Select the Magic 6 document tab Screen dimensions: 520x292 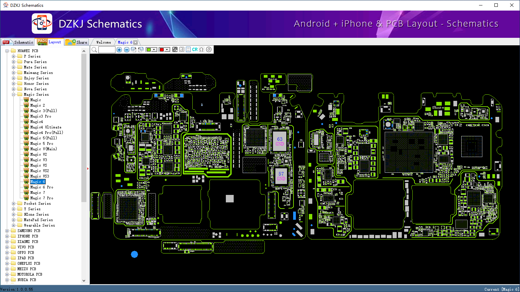pos(125,42)
